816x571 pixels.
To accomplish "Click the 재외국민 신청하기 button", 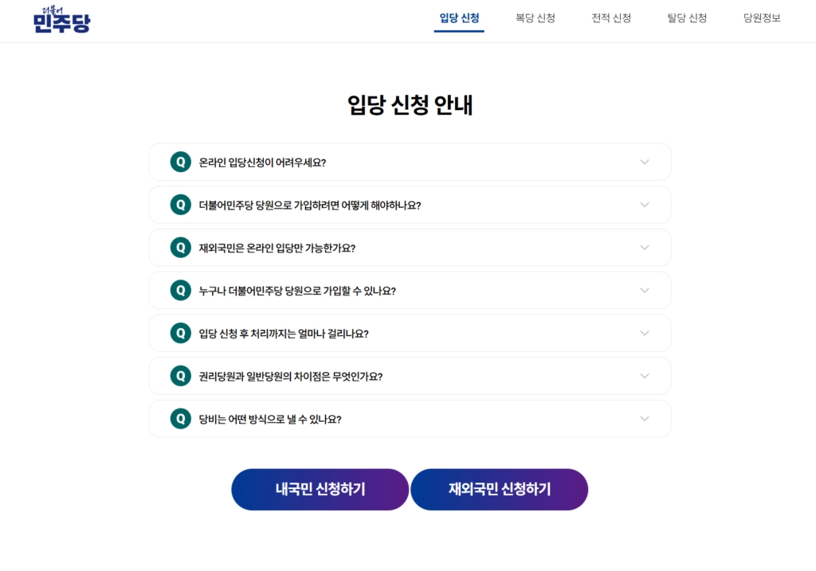I will click(x=500, y=489).
